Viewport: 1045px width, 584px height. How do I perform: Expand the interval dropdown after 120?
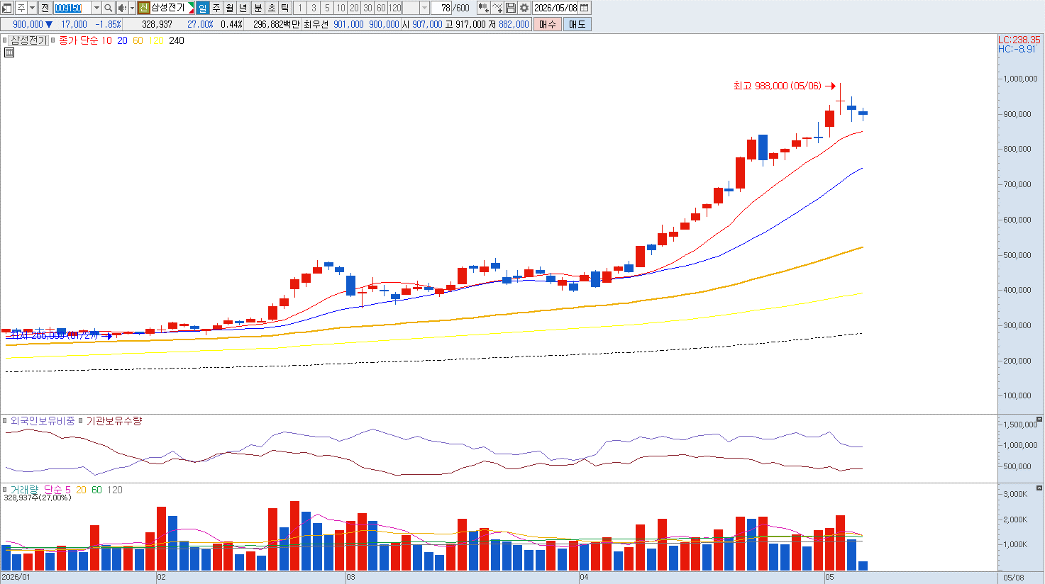click(x=424, y=8)
